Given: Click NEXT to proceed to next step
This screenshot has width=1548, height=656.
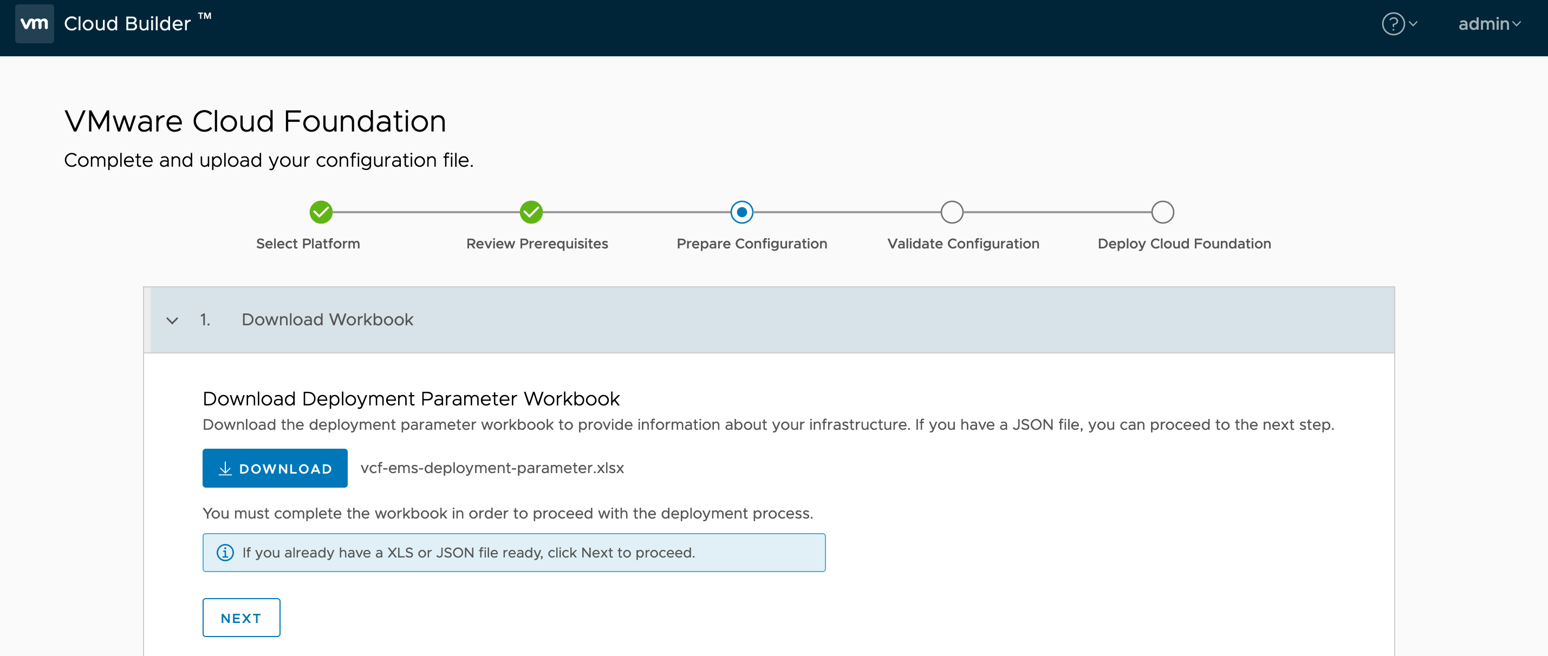Looking at the screenshot, I should (x=241, y=618).
